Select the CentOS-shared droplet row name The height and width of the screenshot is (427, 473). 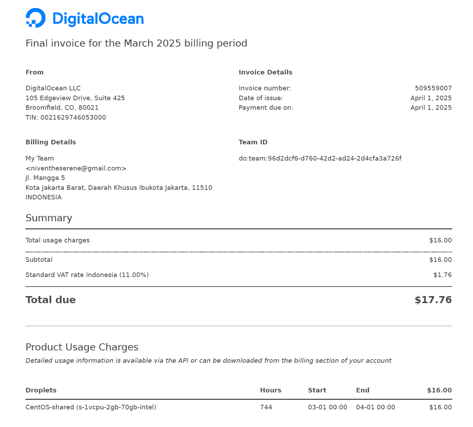(x=91, y=407)
